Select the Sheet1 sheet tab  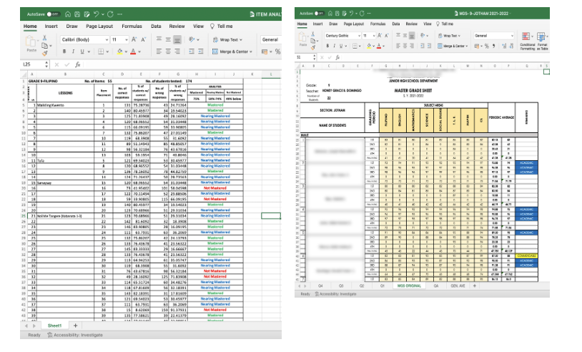(x=54, y=326)
